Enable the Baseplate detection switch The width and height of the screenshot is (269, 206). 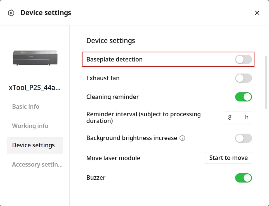[244, 59]
